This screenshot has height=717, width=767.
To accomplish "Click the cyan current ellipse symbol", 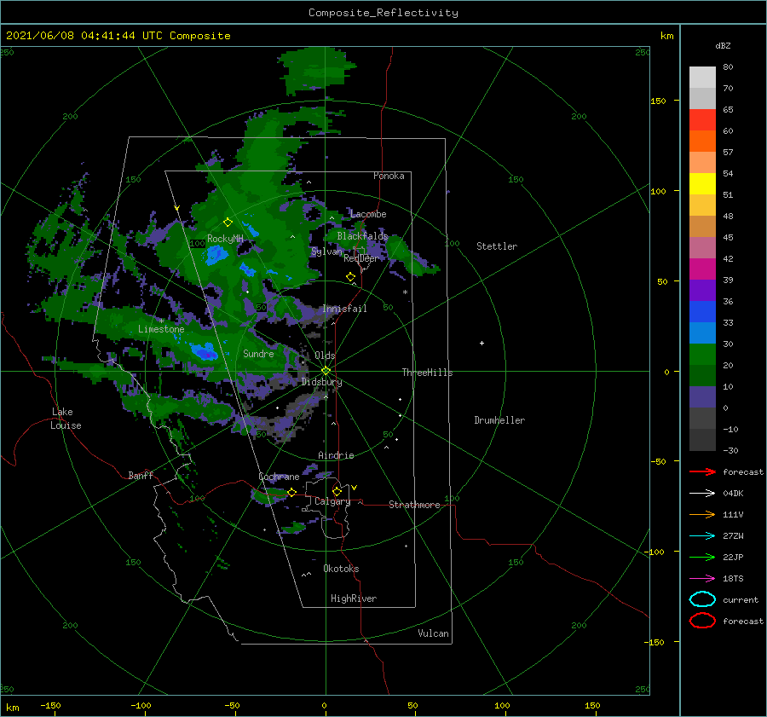I will point(702,599).
